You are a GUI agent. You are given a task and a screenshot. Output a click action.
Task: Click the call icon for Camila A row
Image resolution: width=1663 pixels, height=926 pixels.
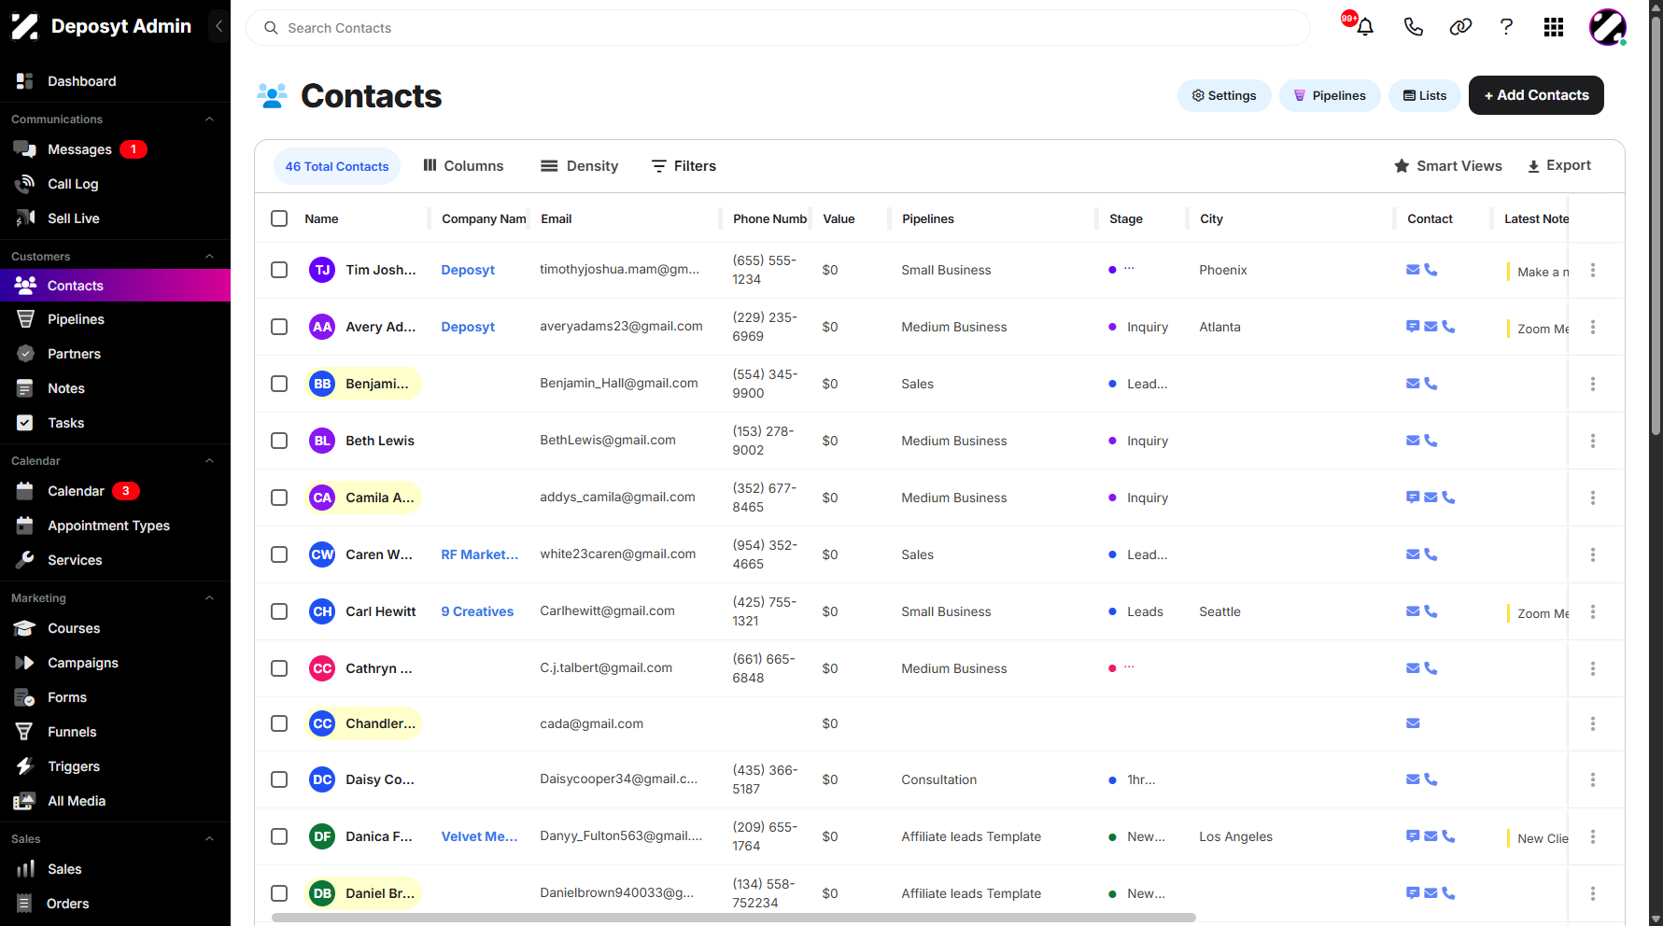(1448, 498)
